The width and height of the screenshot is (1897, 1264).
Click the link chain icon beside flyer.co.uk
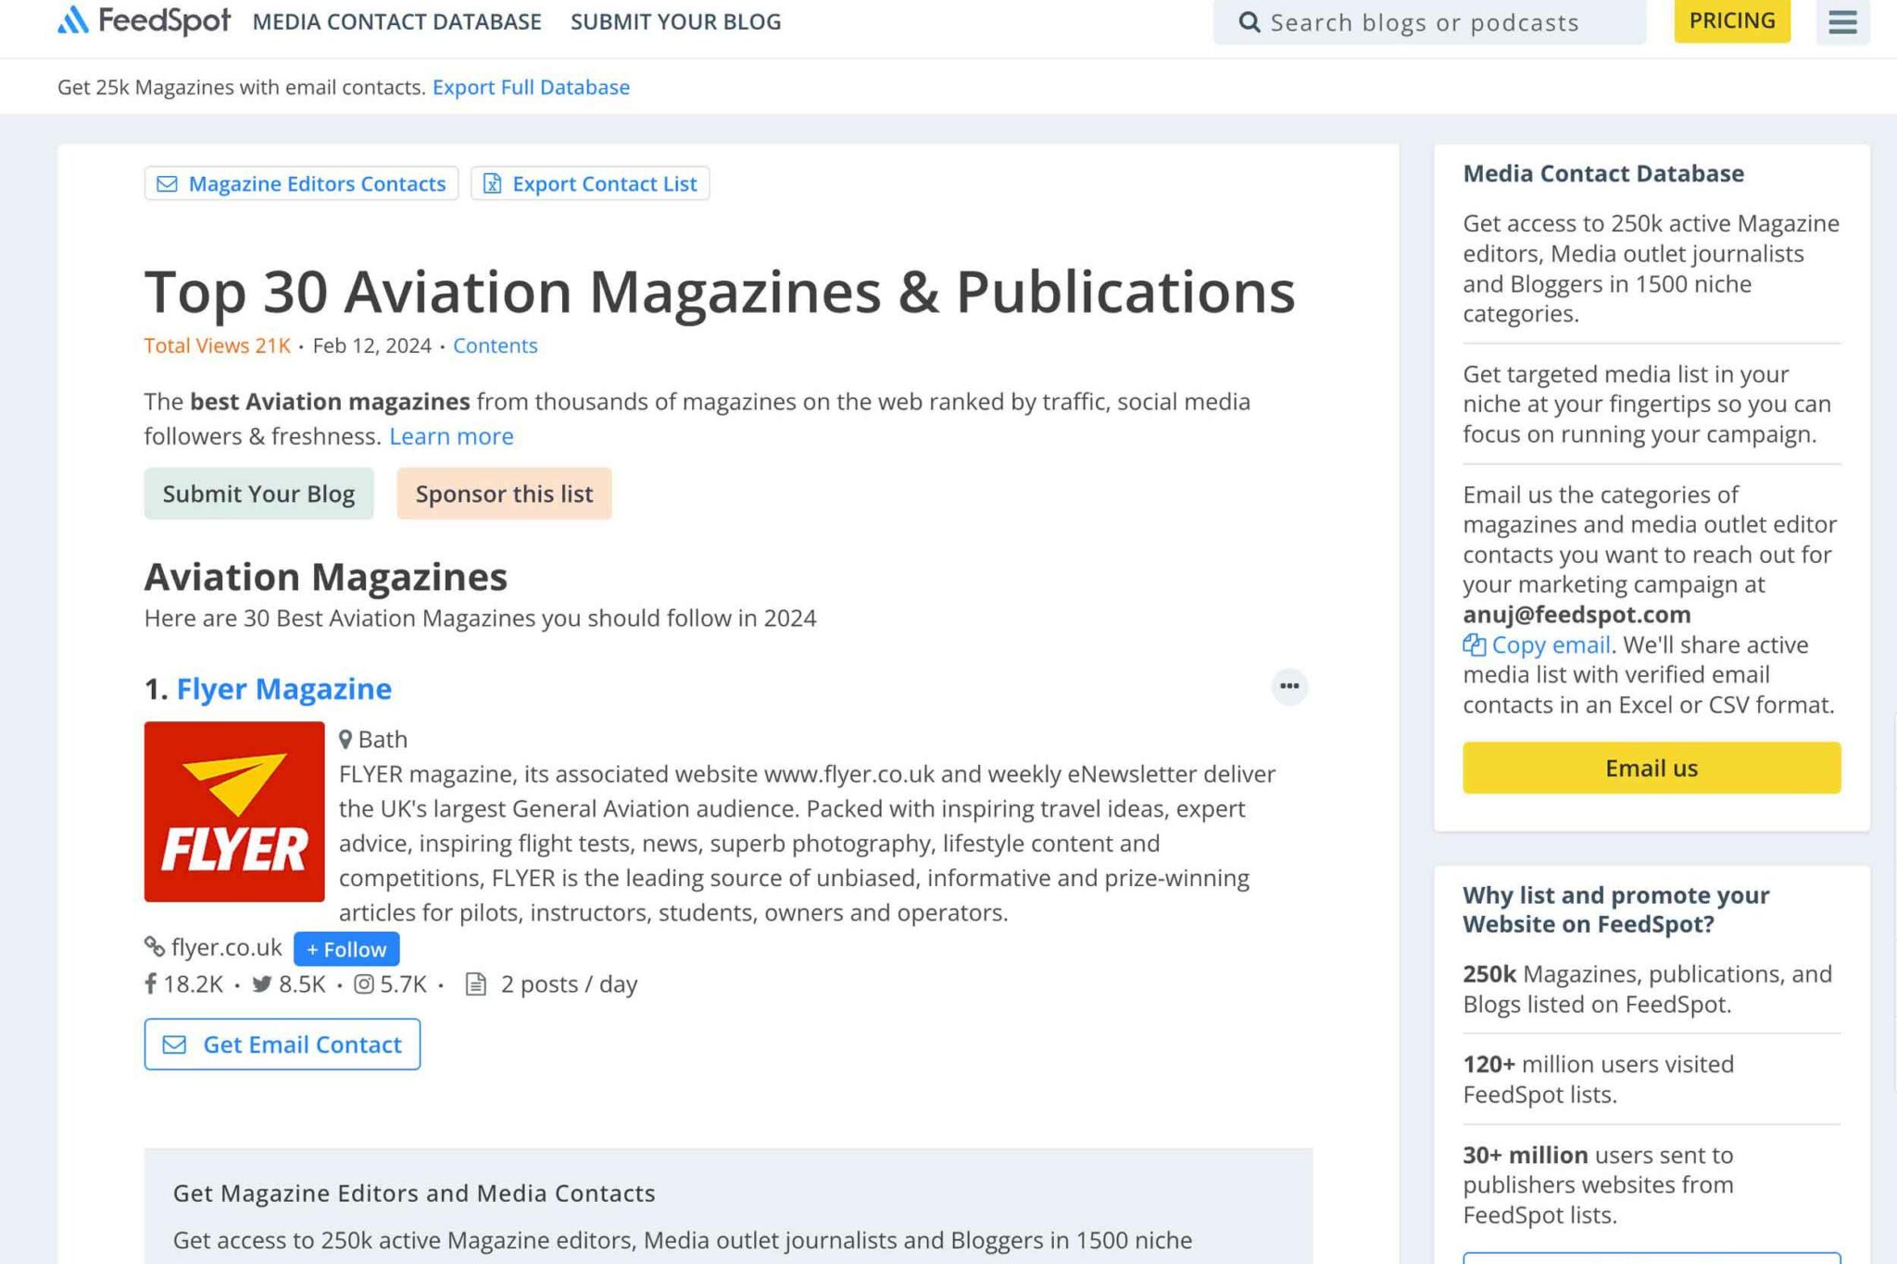154,947
